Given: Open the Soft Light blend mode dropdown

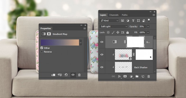Looking at the screenshot, I should click(x=113, y=27).
